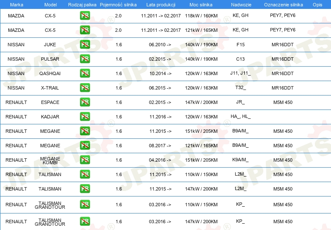Click M5M 450 engine code in Espace row
Image resolution: width=331 pixels, height=230 pixels.
click(x=283, y=102)
